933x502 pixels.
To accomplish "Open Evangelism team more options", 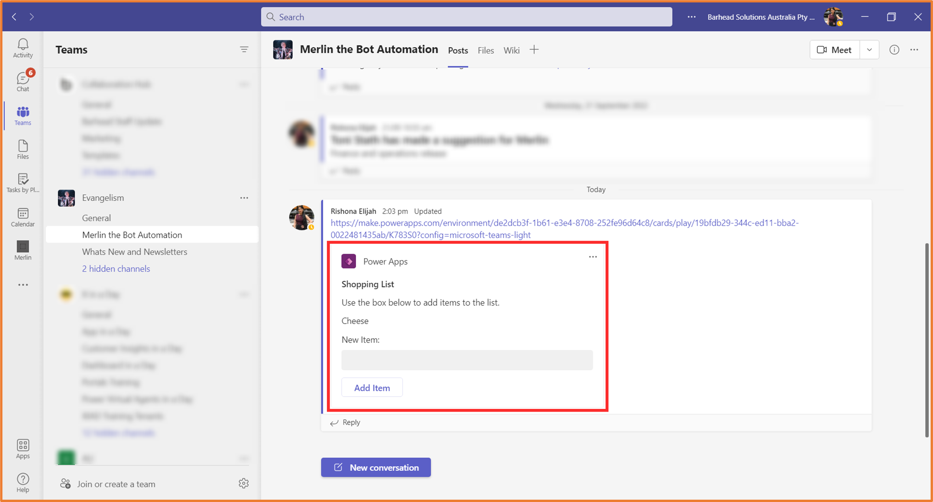I will (244, 198).
